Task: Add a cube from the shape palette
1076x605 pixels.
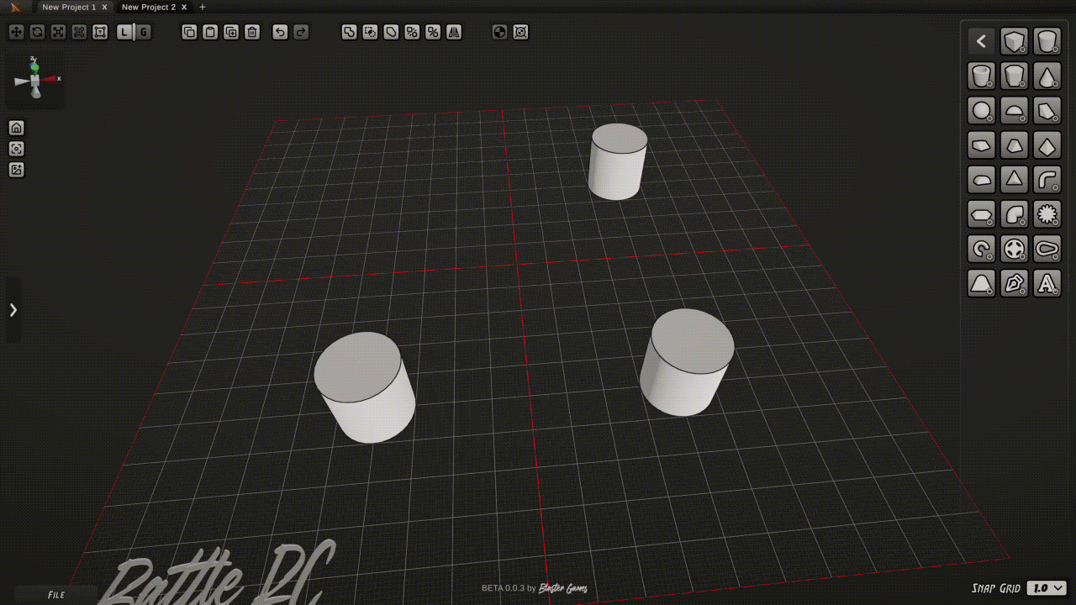Action: 1015,41
